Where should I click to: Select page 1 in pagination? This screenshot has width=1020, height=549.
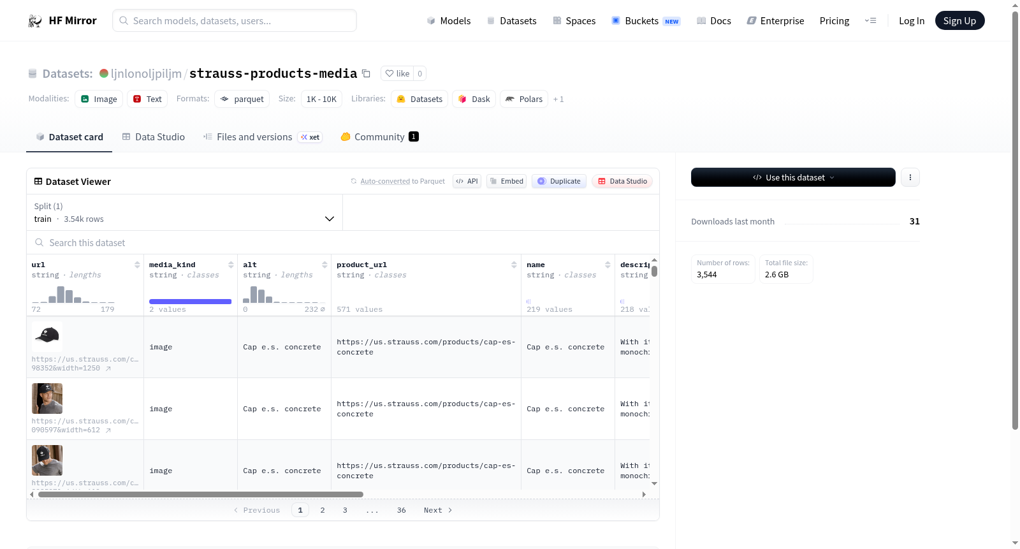tap(300, 510)
